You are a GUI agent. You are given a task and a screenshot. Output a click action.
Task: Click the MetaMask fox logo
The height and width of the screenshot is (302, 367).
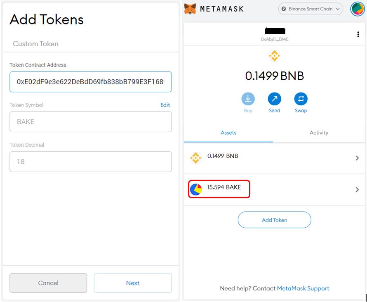coord(190,9)
